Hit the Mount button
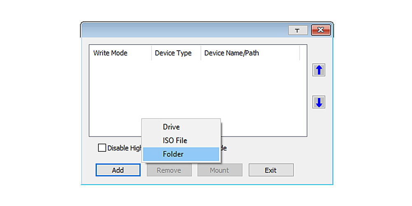Screen dimensions: 412x206 click(220, 170)
